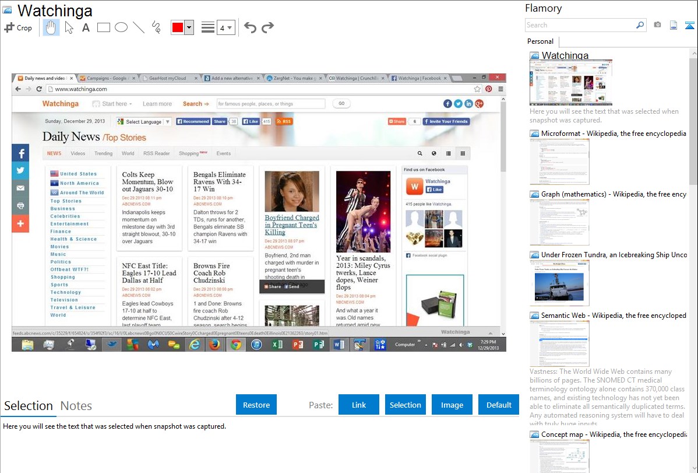This screenshot has width=698, height=473.
Task: Click the famous people search box
Action: tap(271, 104)
